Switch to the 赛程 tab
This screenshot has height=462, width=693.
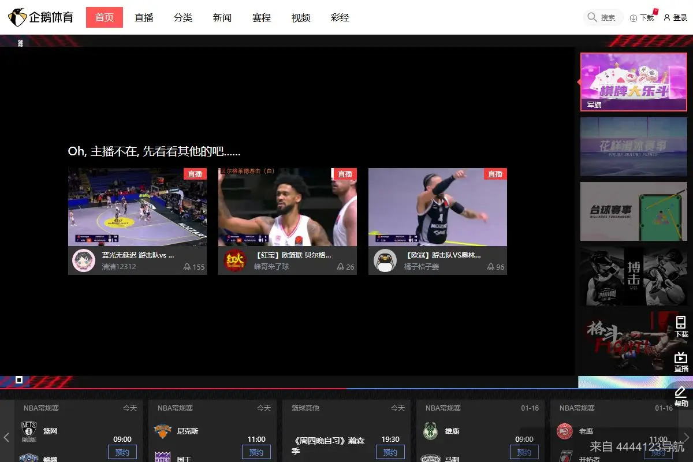261,17
